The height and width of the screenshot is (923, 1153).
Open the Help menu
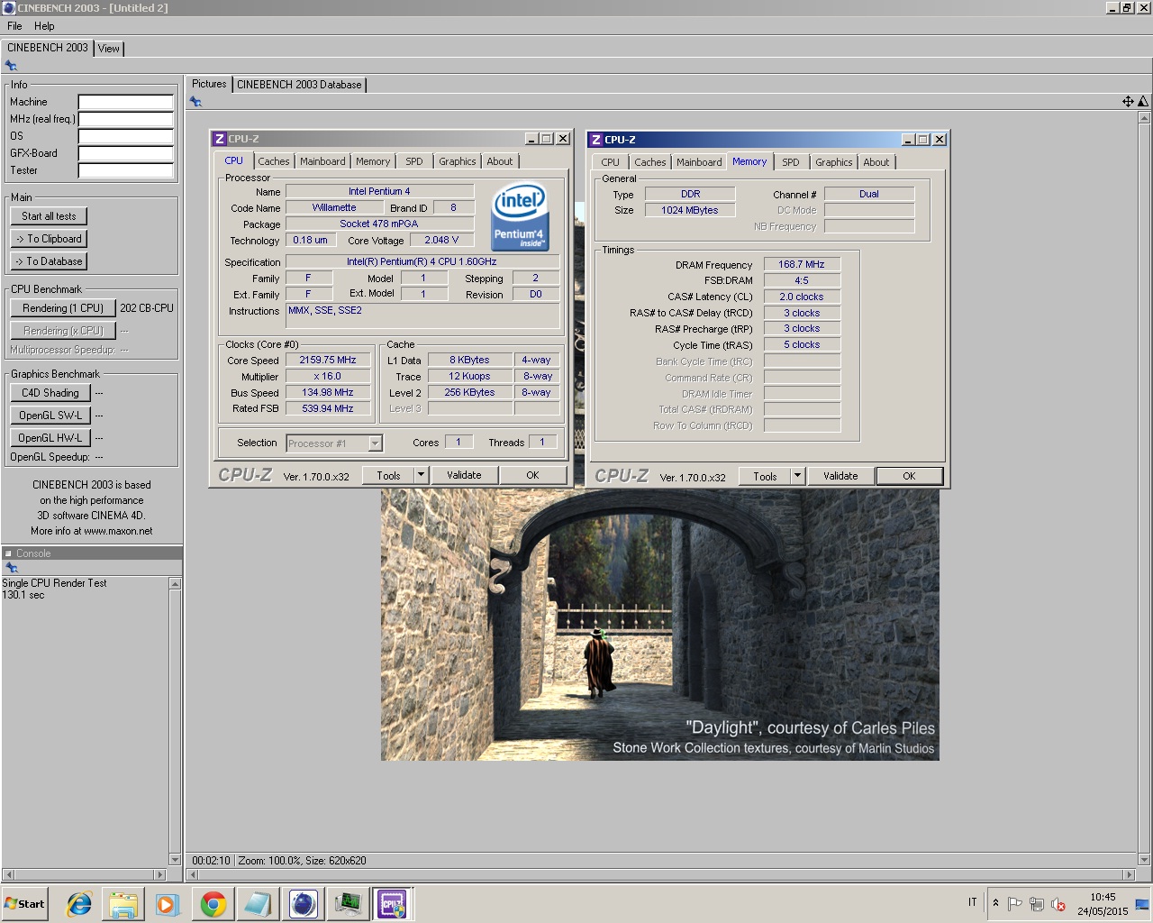tap(44, 26)
